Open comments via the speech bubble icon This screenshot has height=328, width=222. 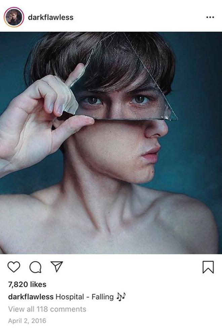click(x=35, y=267)
